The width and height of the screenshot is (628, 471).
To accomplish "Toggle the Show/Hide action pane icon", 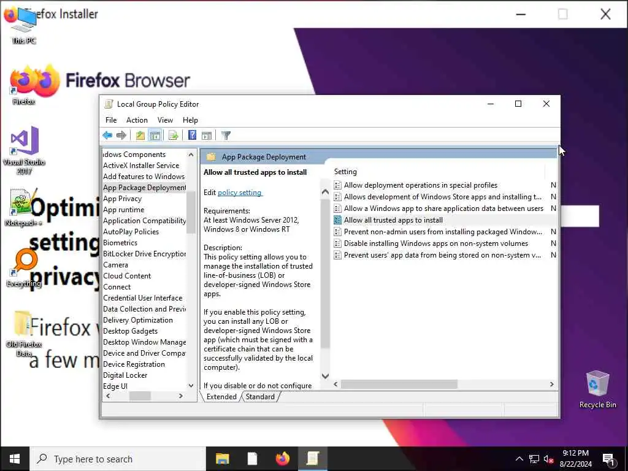I will tap(207, 136).
